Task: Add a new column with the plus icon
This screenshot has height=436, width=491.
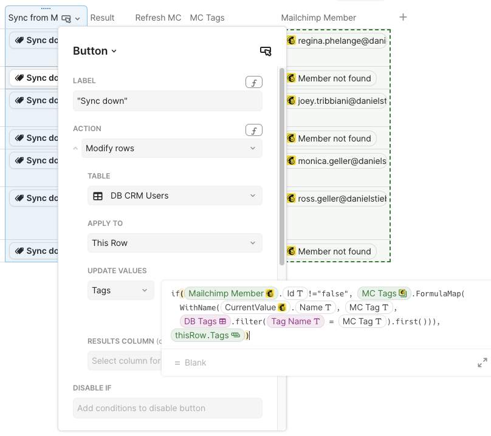Action: pos(403,17)
